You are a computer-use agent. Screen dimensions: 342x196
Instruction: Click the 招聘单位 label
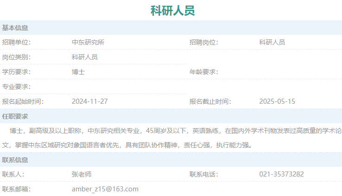point(16,42)
